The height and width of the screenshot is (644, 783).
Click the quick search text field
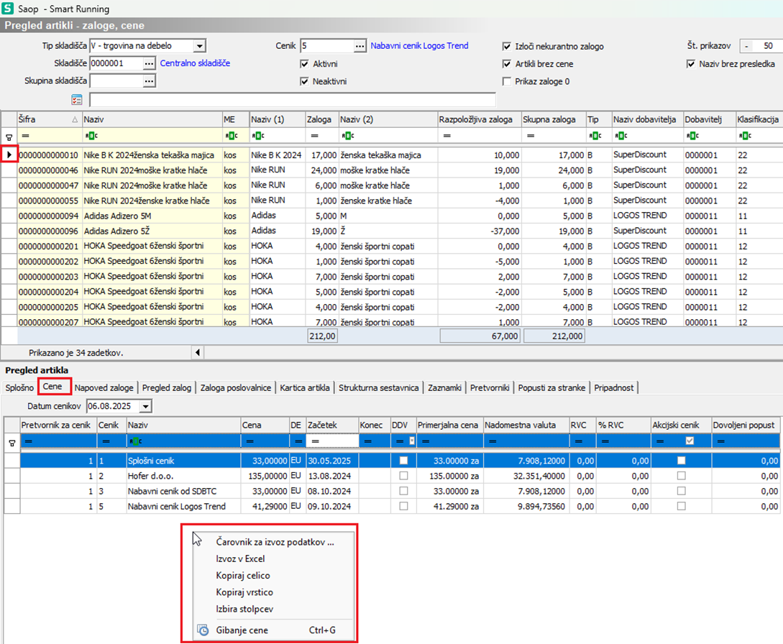click(x=293, y=100)
